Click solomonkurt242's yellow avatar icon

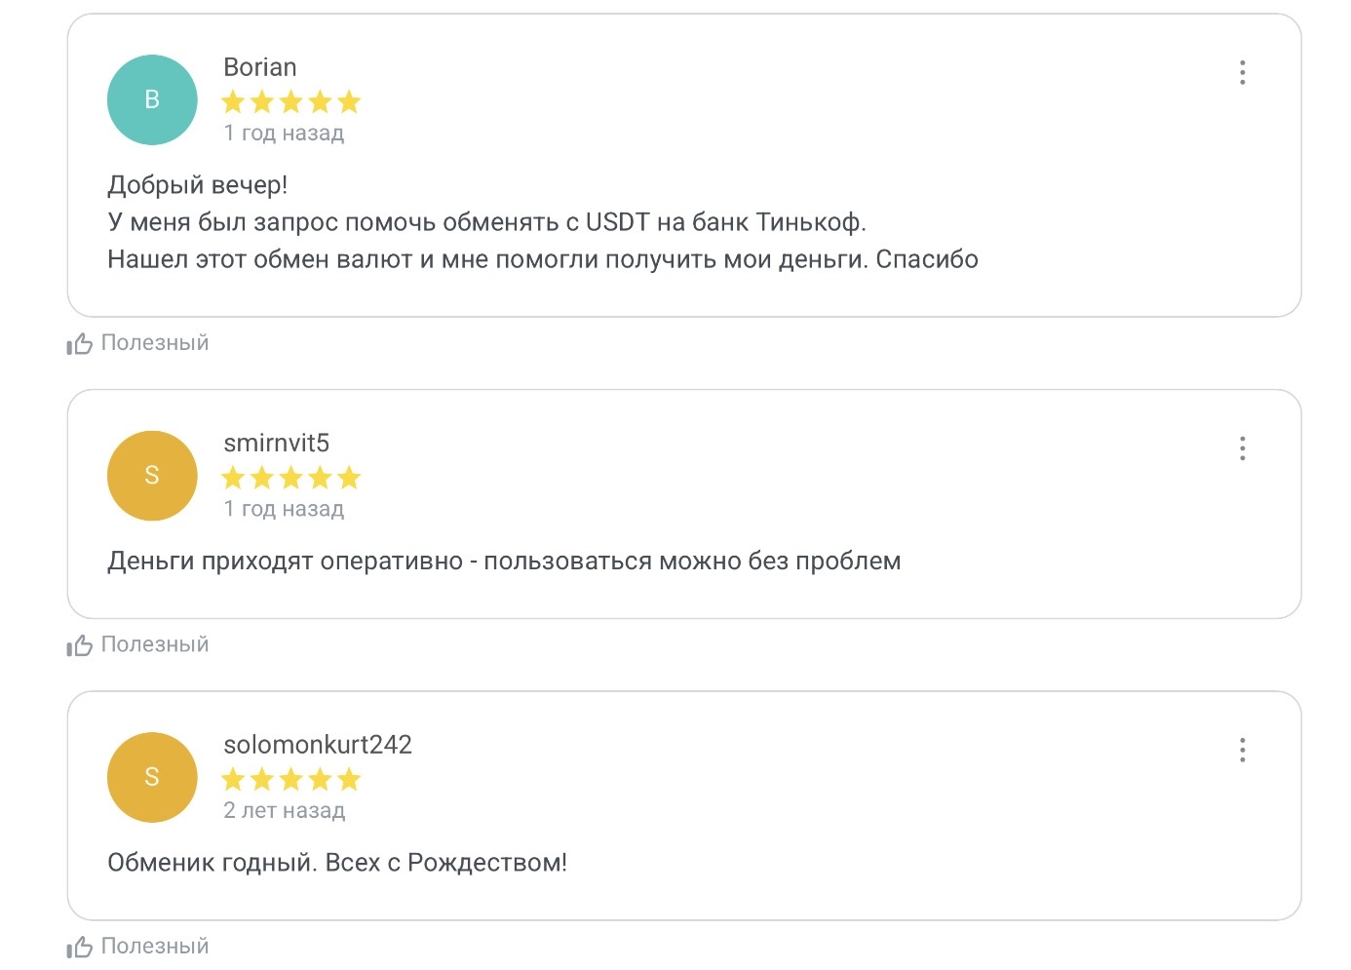click(x=152, y=777)
